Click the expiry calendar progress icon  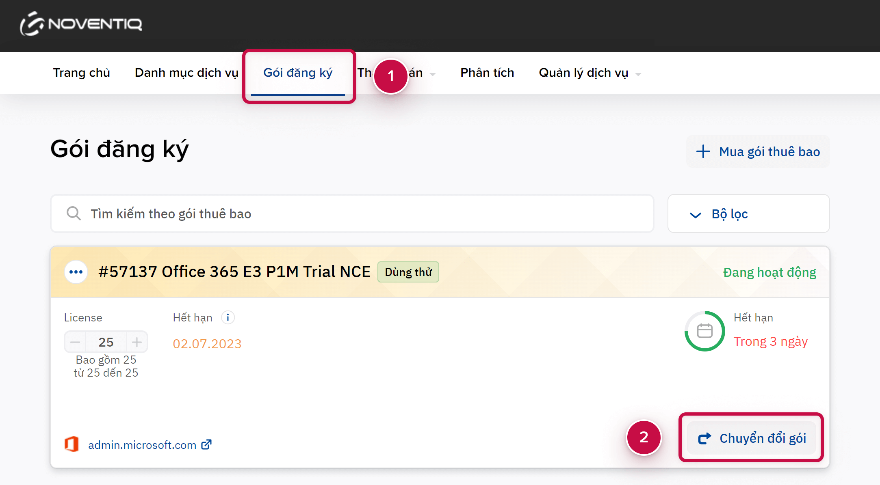pos(704,331)
